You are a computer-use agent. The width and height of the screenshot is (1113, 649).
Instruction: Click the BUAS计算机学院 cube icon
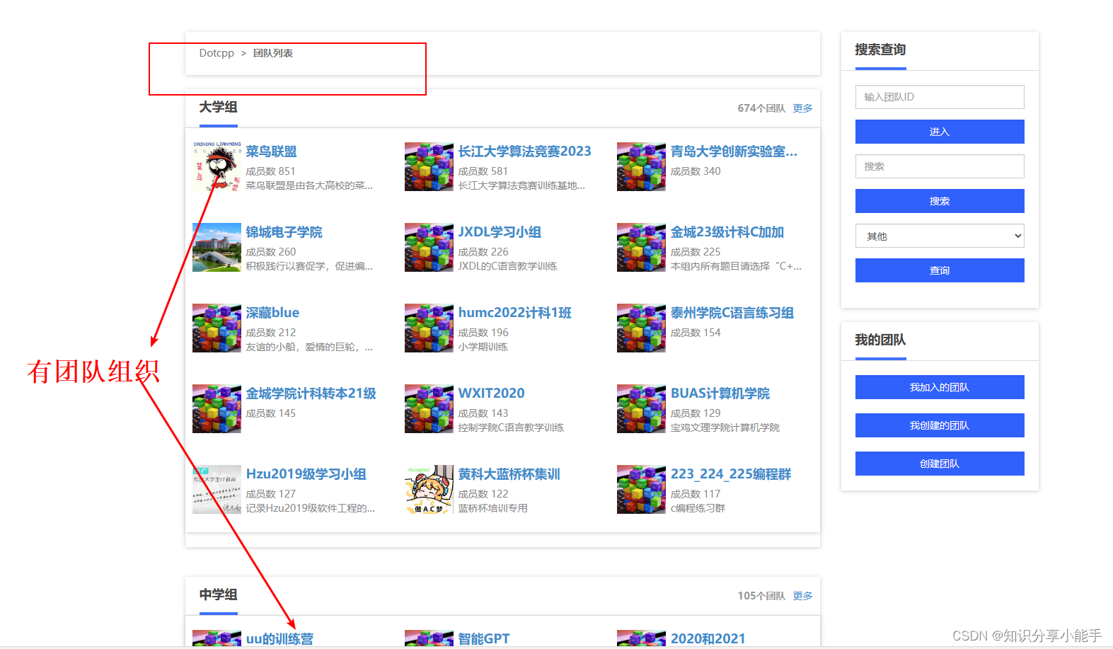[x=641, y=409]
